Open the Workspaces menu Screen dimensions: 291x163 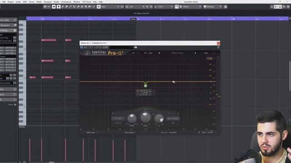click(x=66, y=2)
